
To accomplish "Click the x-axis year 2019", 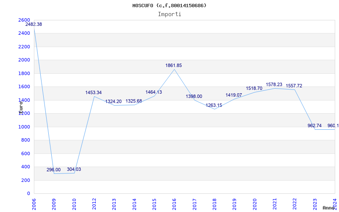I will pyautogui.click(x=235, y=204).
